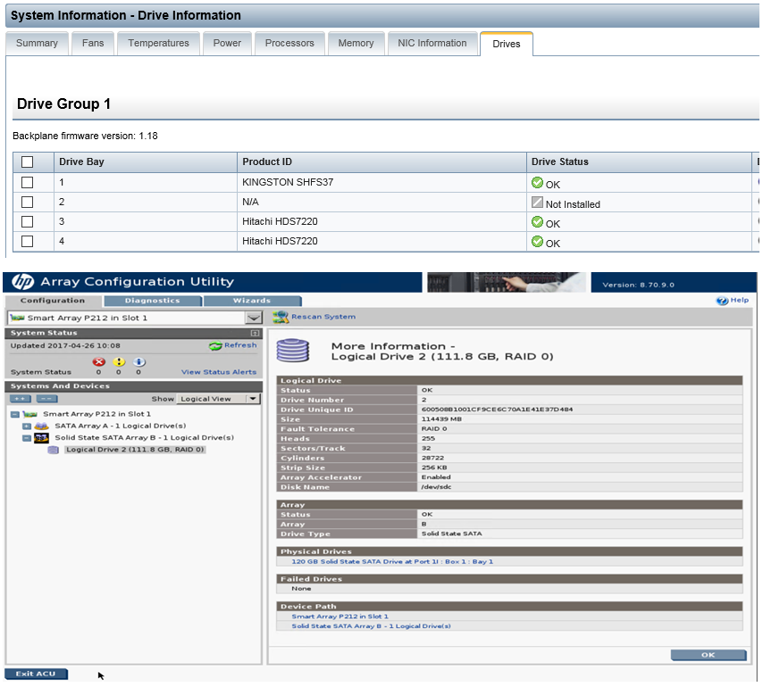Screen dimensions: 763x687
Task: Click the /dev/sdc disk name value
Action: click(436, 487)
